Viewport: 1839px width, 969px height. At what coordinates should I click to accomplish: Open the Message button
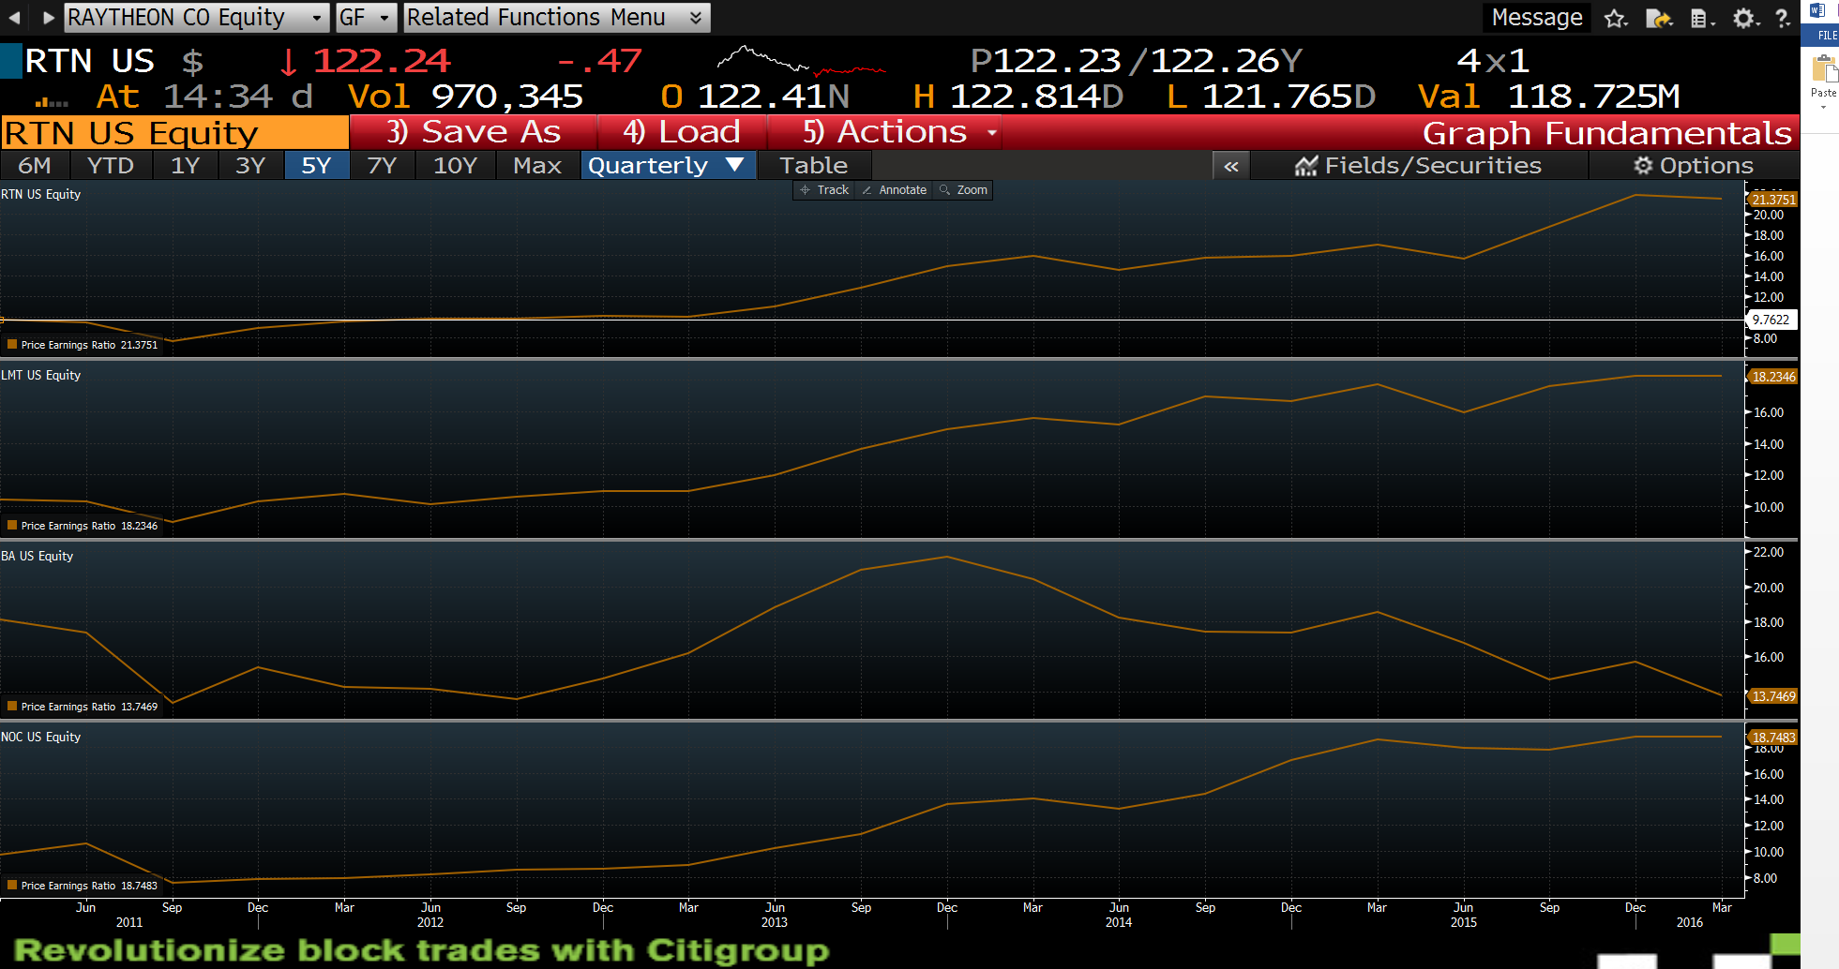click(1536, 18)
